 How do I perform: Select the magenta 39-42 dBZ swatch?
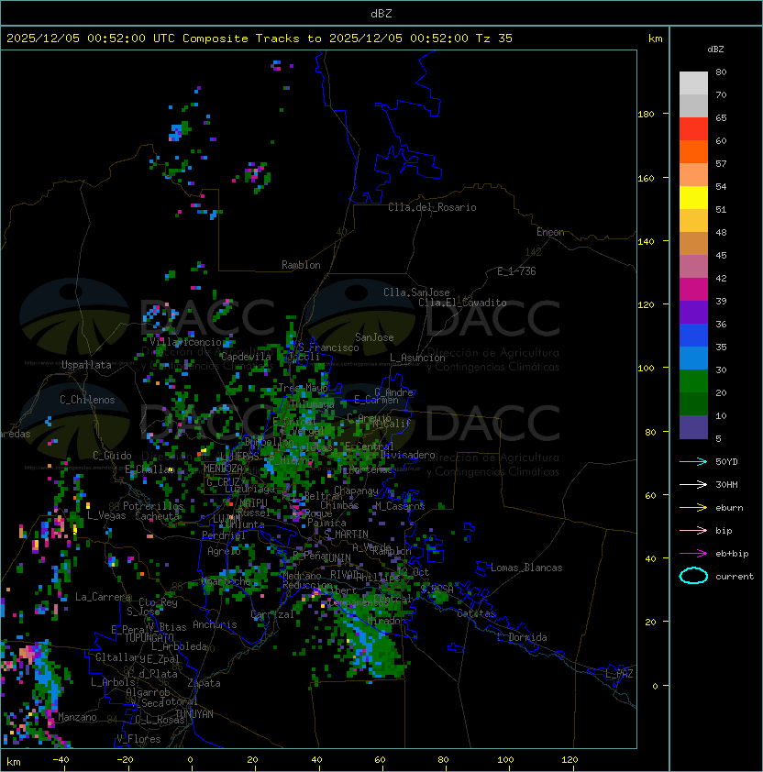[x=693, y=290]
